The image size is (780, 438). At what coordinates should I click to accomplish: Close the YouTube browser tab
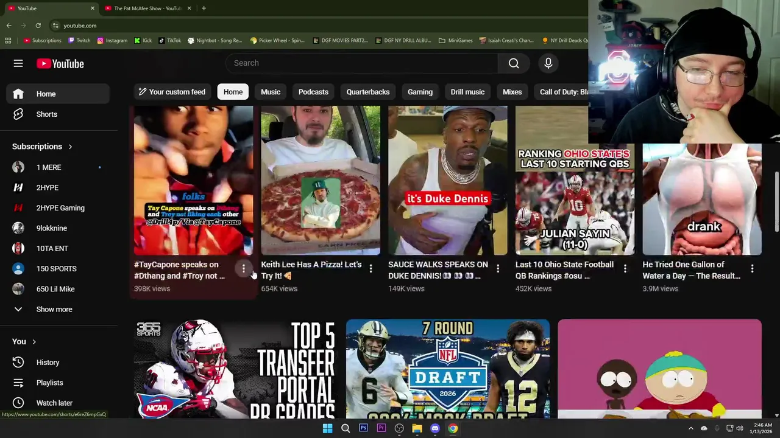pos(93,8)
